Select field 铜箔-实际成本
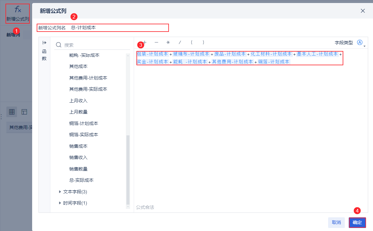Screen dimensions: 373x231 (x=84, y=135)
